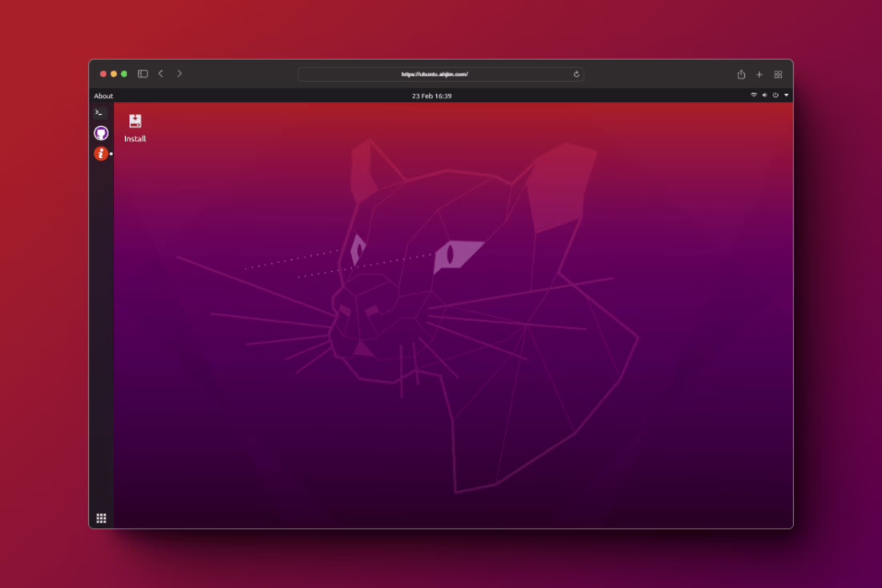Screen dimensions: 882x588
Task: Open a new tab with the plus button
Action: [759, 74]
